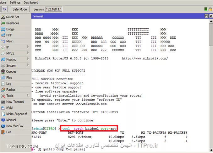
Task: Click the Exit label in sidebar
Action: (x=8, y=132)
